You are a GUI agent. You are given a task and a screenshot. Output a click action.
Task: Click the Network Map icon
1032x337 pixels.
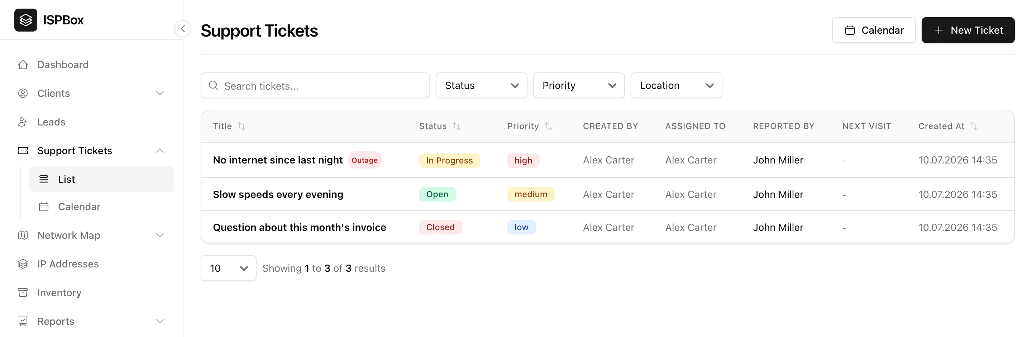point(23,235)
